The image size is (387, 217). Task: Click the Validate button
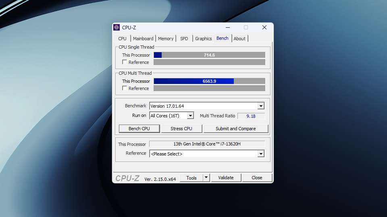[x=226, y=178]
